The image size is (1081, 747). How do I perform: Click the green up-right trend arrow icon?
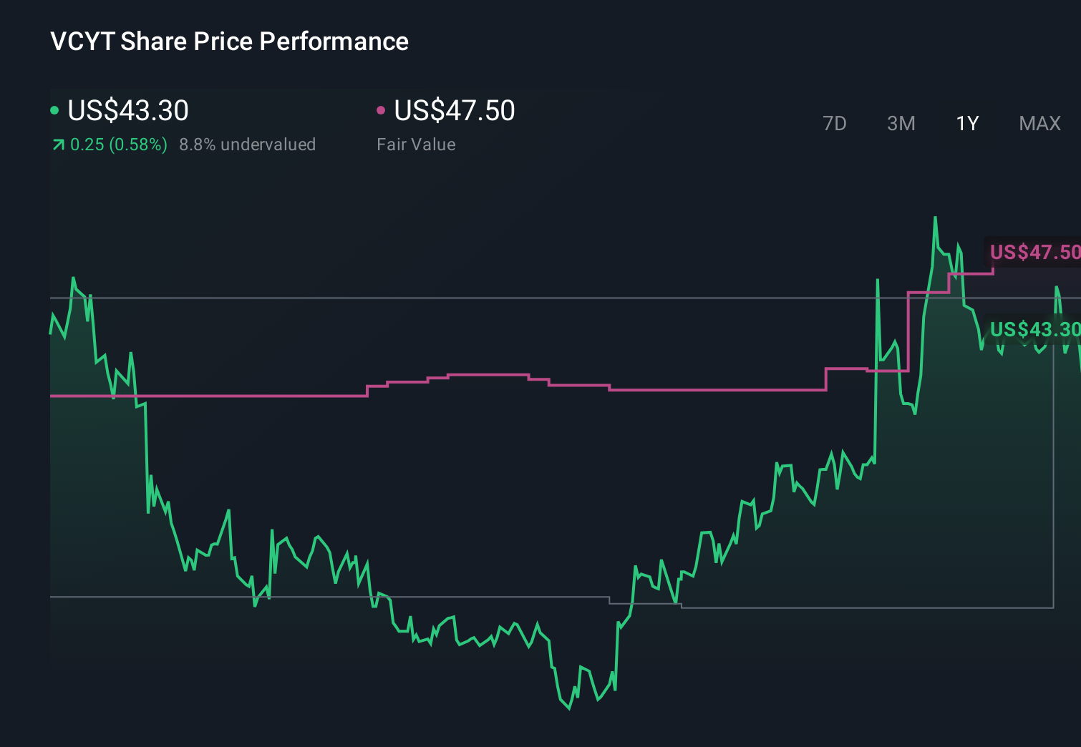pyautogui.click(x=58, y=145)
